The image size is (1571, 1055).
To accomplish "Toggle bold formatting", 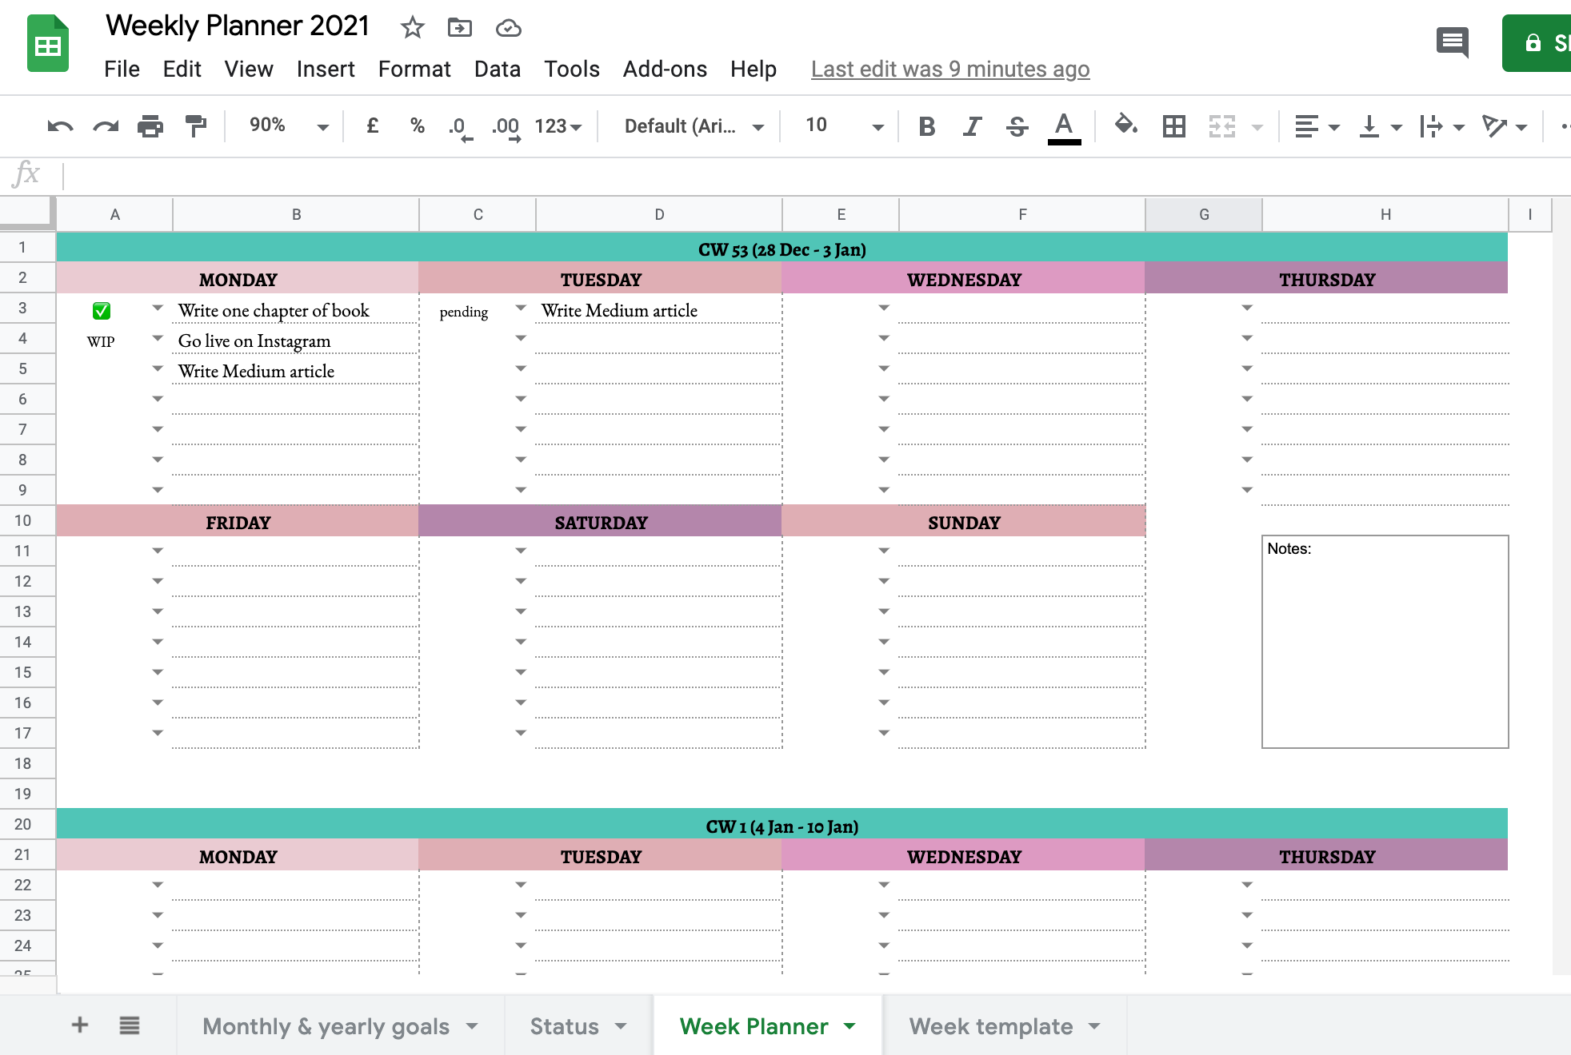I will pos(926,125).
